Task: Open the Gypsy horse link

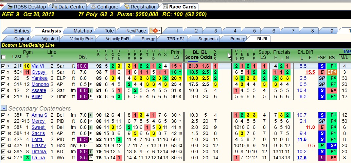Action: (39, 72)
